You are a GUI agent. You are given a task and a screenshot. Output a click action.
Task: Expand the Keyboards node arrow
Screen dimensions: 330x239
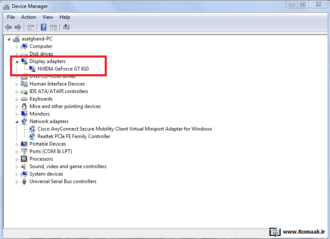coord(17,99)
